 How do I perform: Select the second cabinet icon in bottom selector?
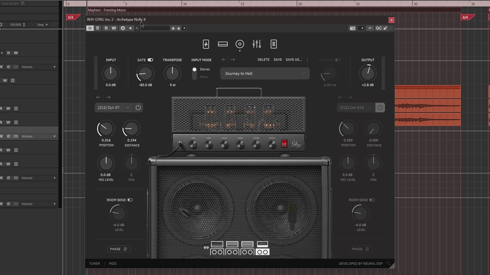point(232,252)
